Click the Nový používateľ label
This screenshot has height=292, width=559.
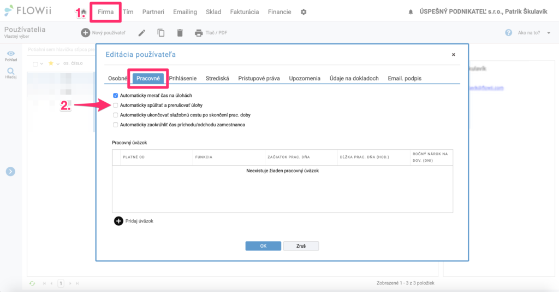109,33
